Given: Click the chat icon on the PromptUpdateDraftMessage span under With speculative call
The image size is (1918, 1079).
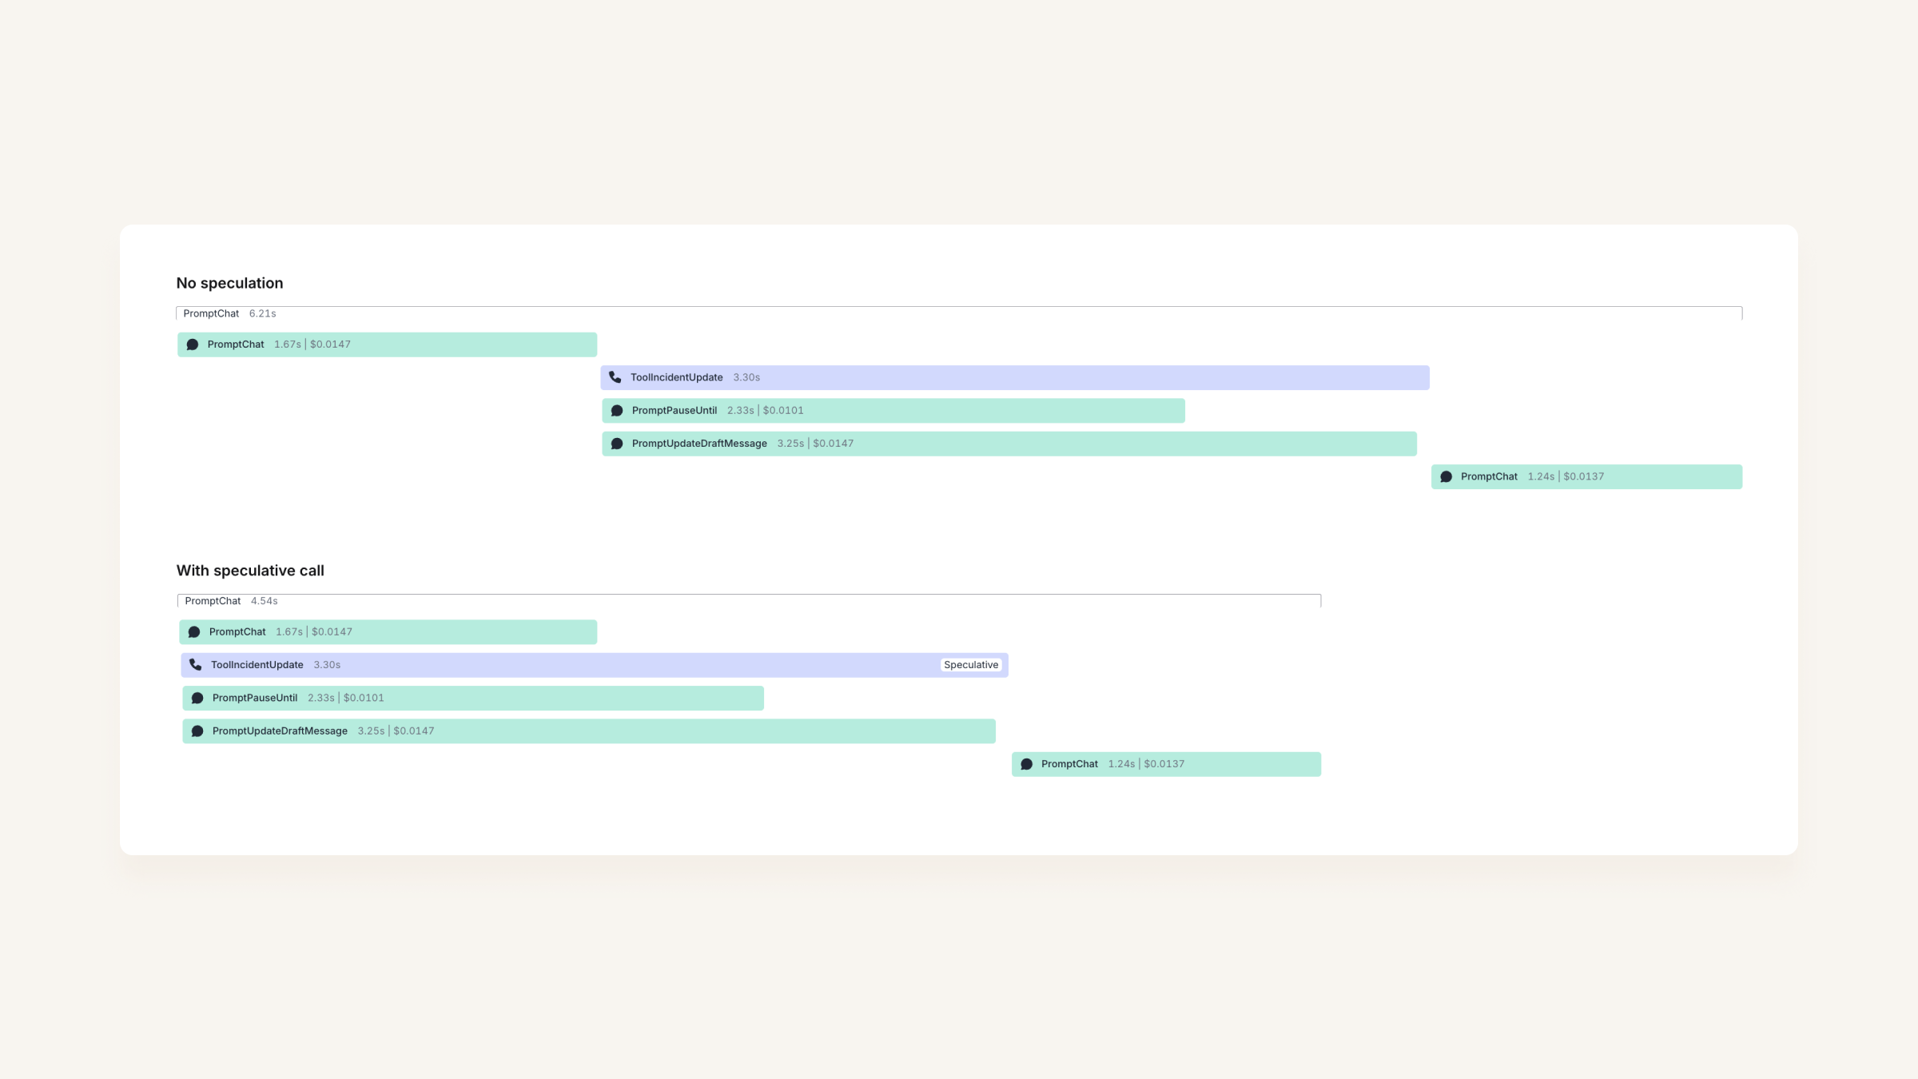Looking at the screenshot, I should [197, 731].
